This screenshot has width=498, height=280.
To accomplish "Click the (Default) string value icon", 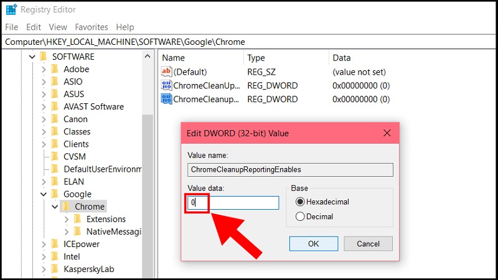I will [166, 72].
